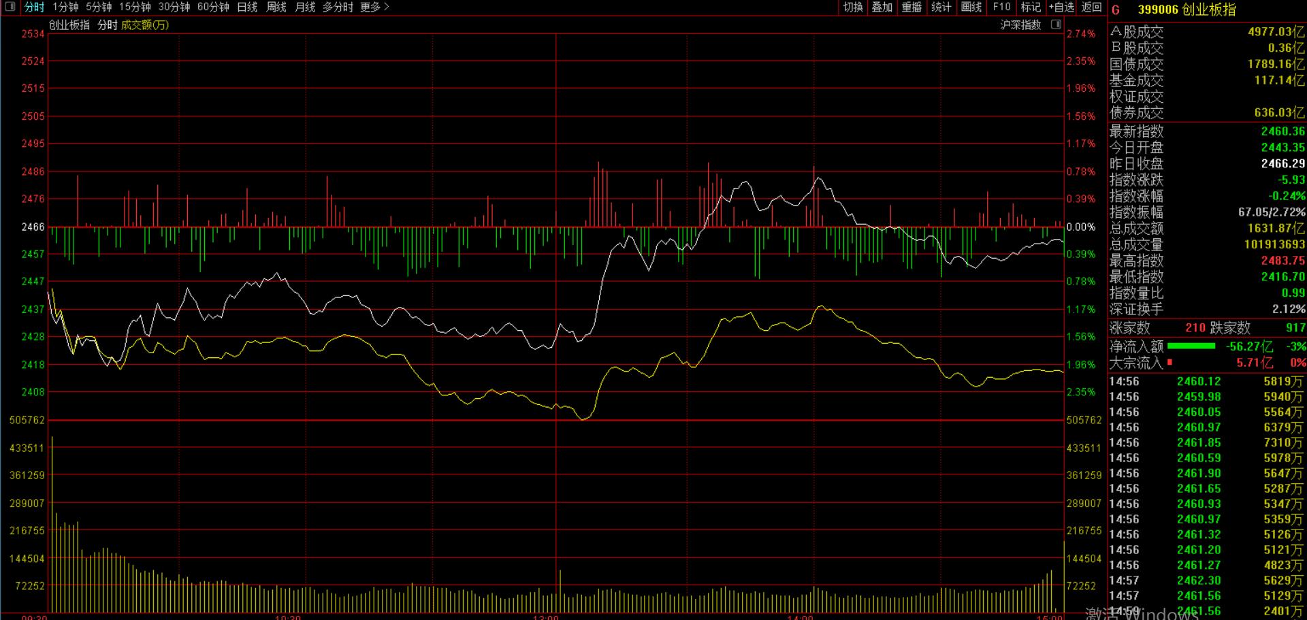This screenshot has width=1307, height=620.
Task: Click the 最新指数 value 2460.36
Action: click(x=1282, y=131)
